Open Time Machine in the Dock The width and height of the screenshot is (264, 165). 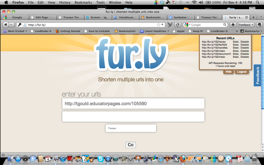point(115,159)
